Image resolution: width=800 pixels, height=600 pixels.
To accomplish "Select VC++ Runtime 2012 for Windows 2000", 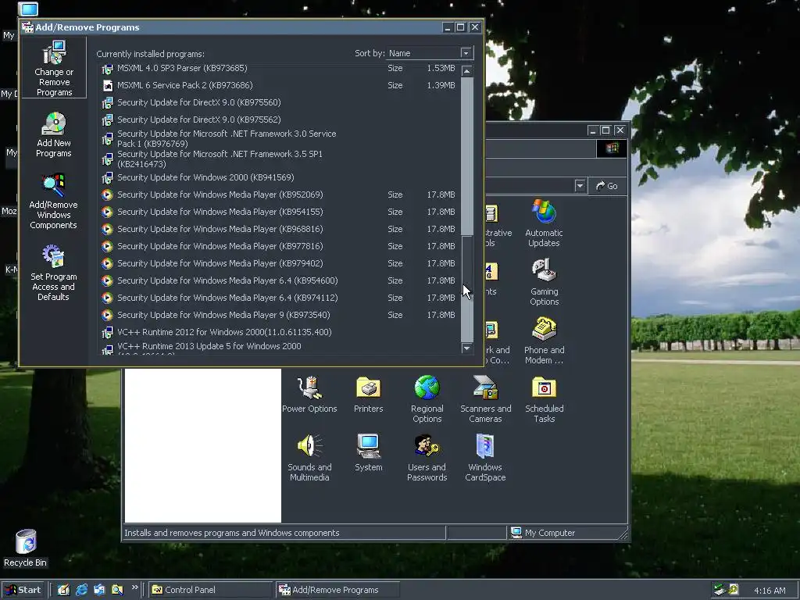I will 278,332.
